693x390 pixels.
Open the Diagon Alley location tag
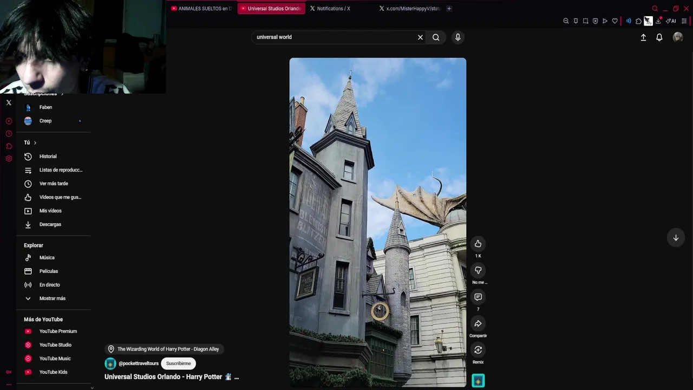coord(164,349)
